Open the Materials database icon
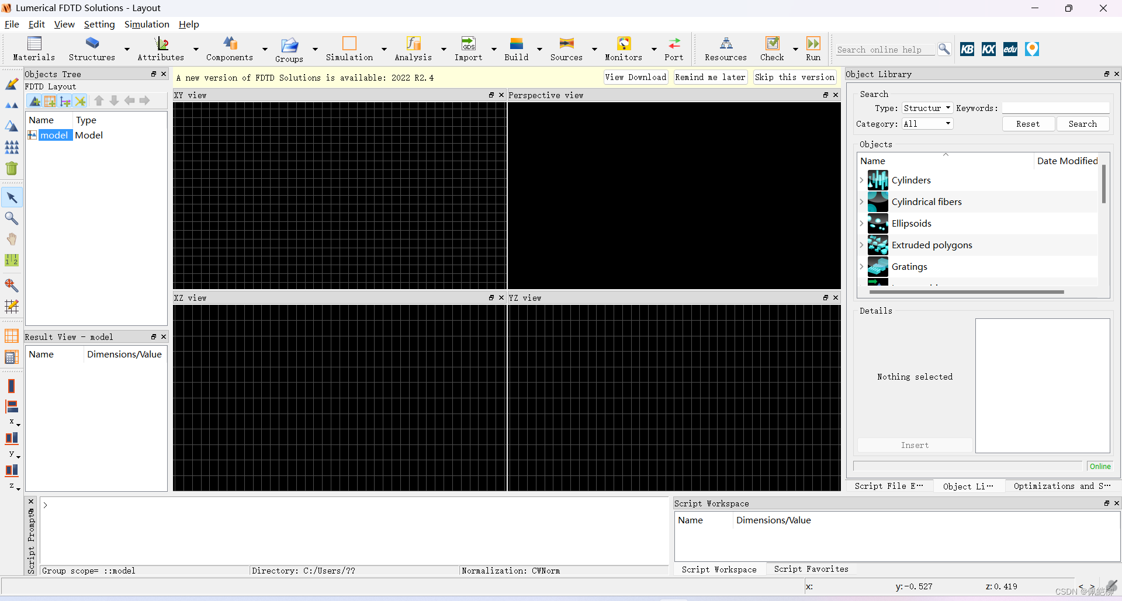The width and height of the screenshot is (1122, 601). (34, 43)
